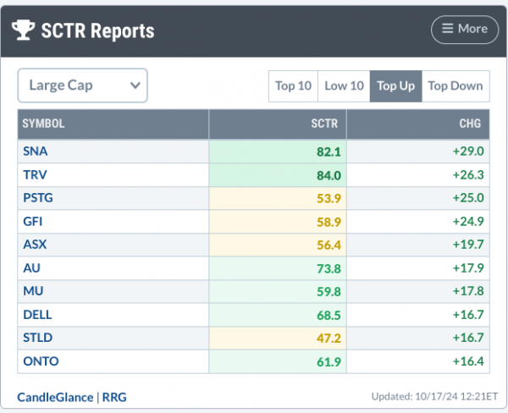Screen dimensions: 508x413
Task: Open the STLD symbol link
Action: 37,338
